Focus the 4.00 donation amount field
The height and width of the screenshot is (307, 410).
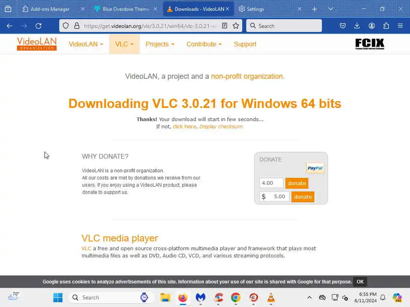(x=271, y=183)
